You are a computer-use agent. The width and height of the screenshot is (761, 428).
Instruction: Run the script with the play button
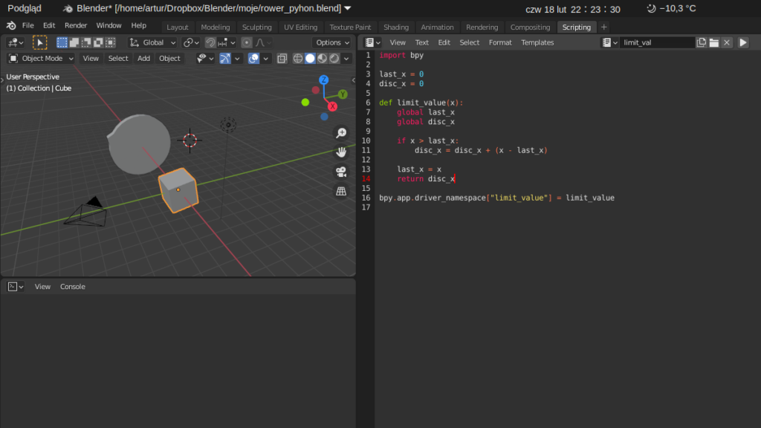pyautogui.click(x=743, y=42)
